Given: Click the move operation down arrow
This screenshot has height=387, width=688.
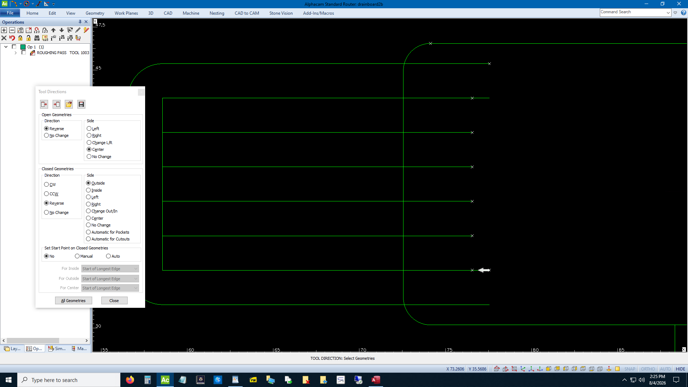Looking at the screenshot, I should (62, 30).
